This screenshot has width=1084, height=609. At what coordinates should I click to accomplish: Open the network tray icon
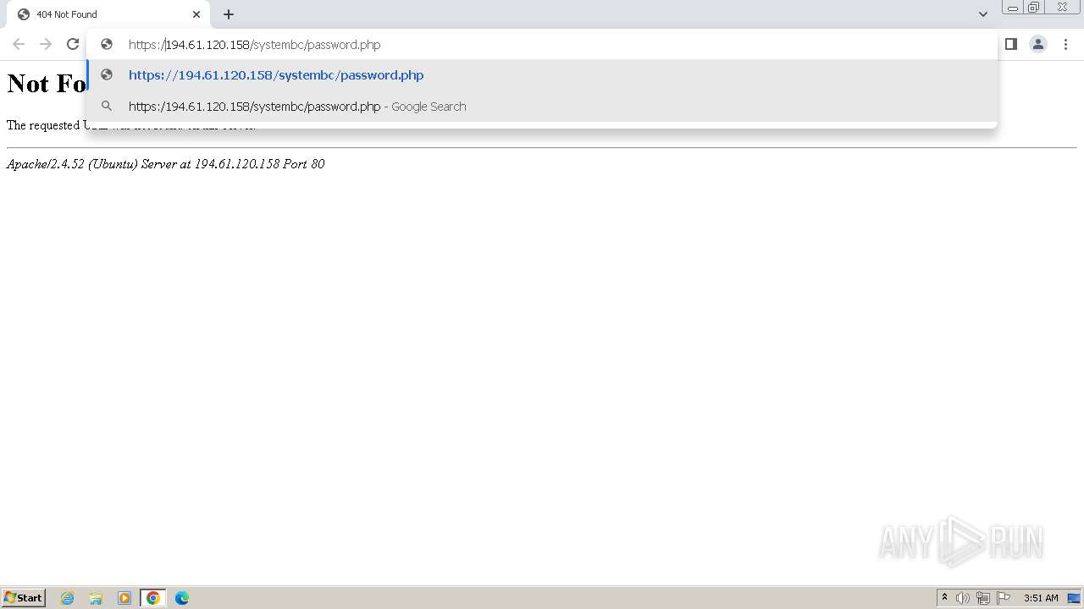coord(983,598)
